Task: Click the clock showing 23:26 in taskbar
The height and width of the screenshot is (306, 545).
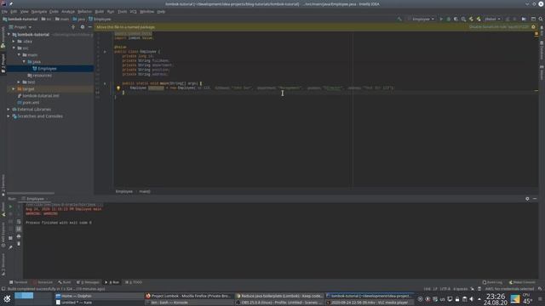Action: point(495,296)
